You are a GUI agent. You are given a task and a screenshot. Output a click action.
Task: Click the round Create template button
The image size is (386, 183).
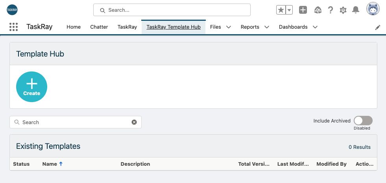coord(31,87)
